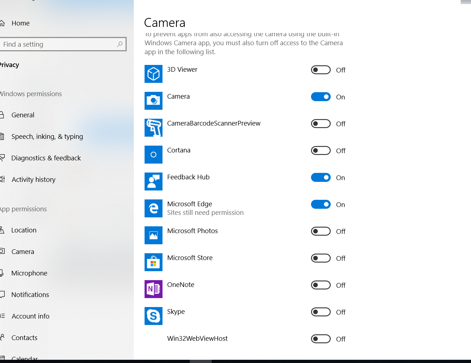Allow Skype to use the camera

click(x=321, y=312)
